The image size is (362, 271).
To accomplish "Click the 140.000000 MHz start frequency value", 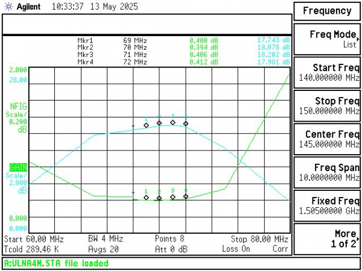I will 329,78.
